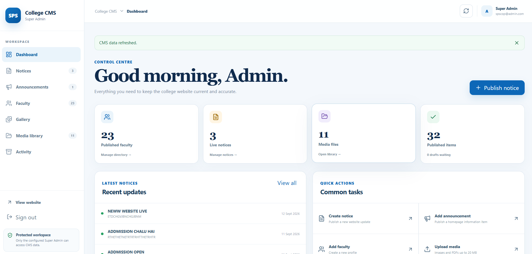The width and height of the screenshot is (532, 254).
Task: Open the NEWW WEBSITE LIVE notice row
Action: (200, 214)
